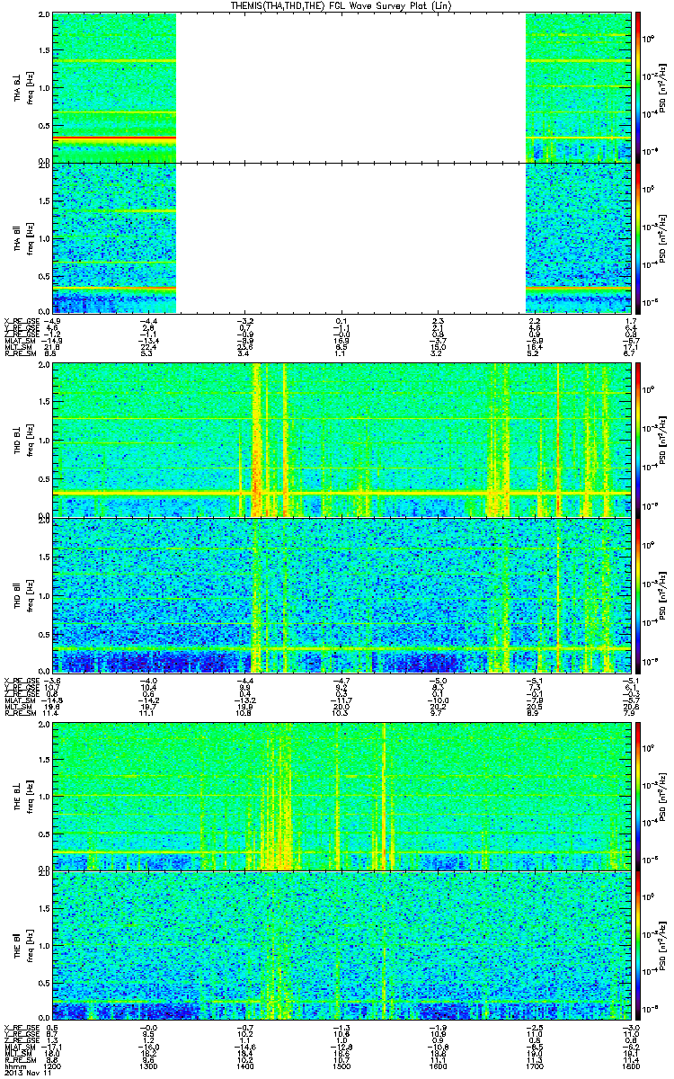
Task: Click X_RE_GSE row label under THA panels
Action: coord(20,320)
